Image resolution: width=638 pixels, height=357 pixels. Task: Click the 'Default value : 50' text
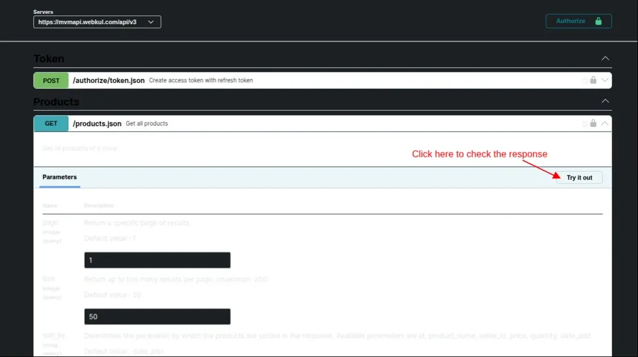tap(112, 295)
